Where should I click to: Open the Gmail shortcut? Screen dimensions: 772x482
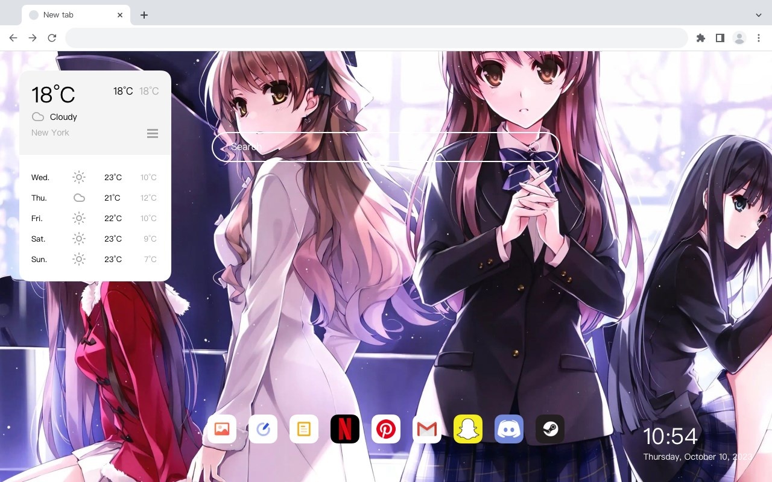point(427,429)
